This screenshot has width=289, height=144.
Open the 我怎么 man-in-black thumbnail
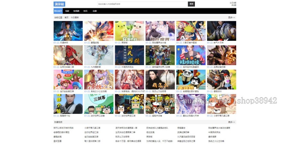pos(160,80)
